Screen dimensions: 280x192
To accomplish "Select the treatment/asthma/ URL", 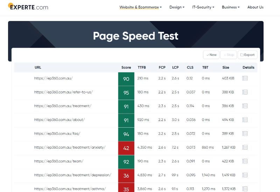I will tap(70, 189).
